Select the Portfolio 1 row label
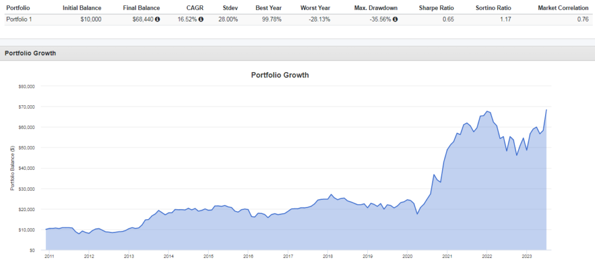 coord(19,19)
